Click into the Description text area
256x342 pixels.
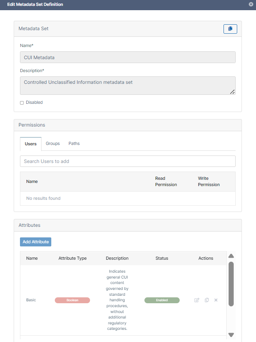(x=125, y=85)
